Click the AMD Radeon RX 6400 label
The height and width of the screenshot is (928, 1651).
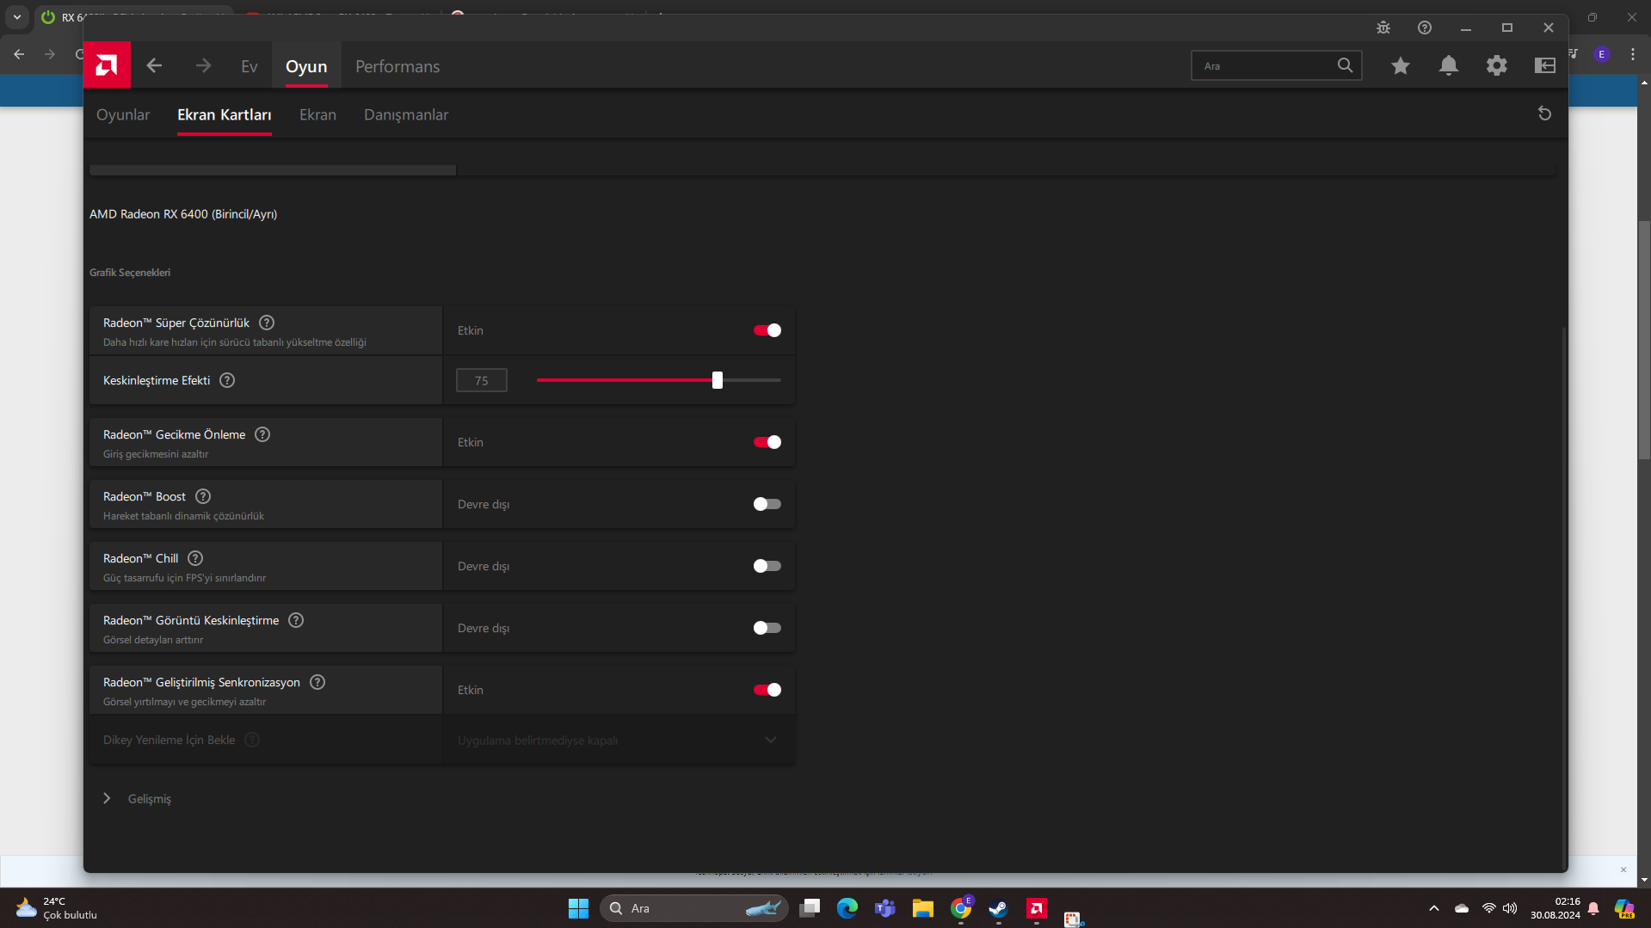coord(183,214)
